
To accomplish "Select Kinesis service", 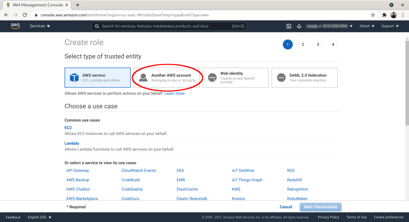I will coord(238,198).
